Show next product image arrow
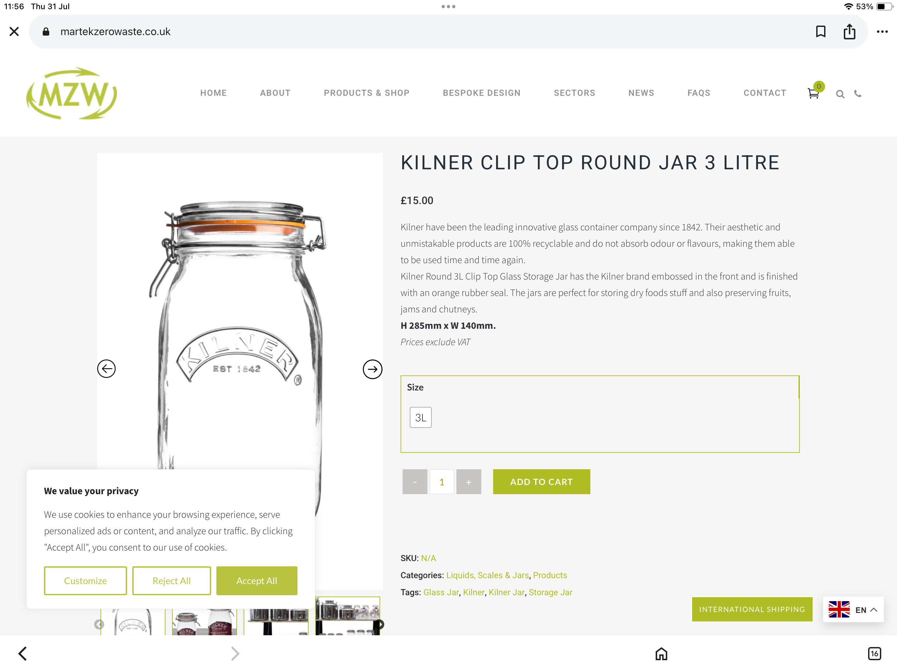Screen dimensions: 897x672 [x=372, y=369]
